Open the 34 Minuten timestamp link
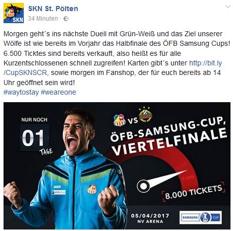 pyautogui.click(x=43, y=19)
